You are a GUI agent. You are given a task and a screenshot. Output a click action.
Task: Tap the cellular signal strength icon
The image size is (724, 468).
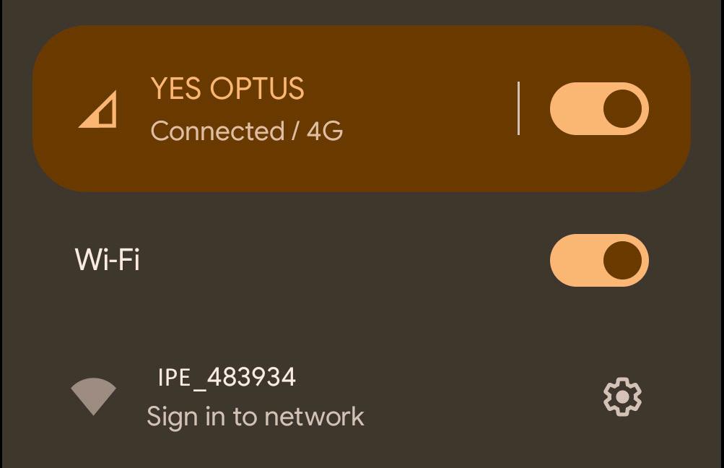pos(98,109)
